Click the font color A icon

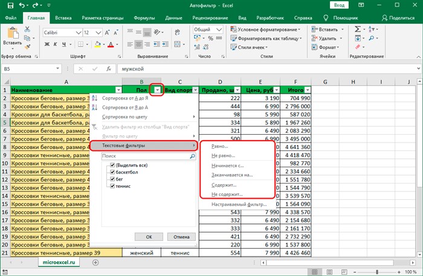coord(111,44)
